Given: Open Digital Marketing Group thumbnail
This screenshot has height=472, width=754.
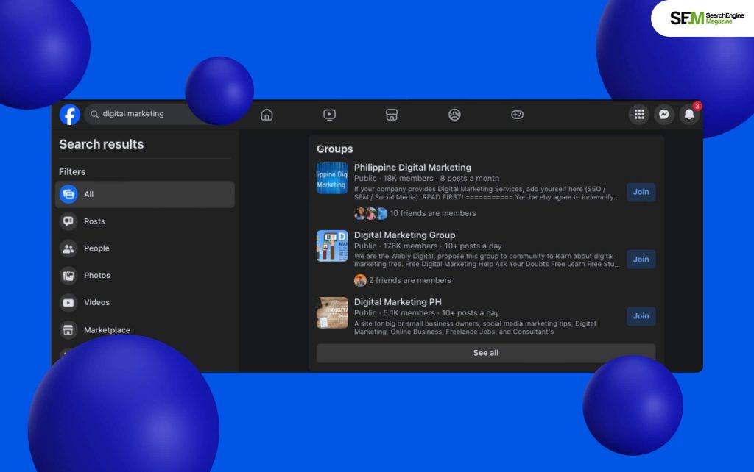Looking at the screenshot, I should point(332,246).
